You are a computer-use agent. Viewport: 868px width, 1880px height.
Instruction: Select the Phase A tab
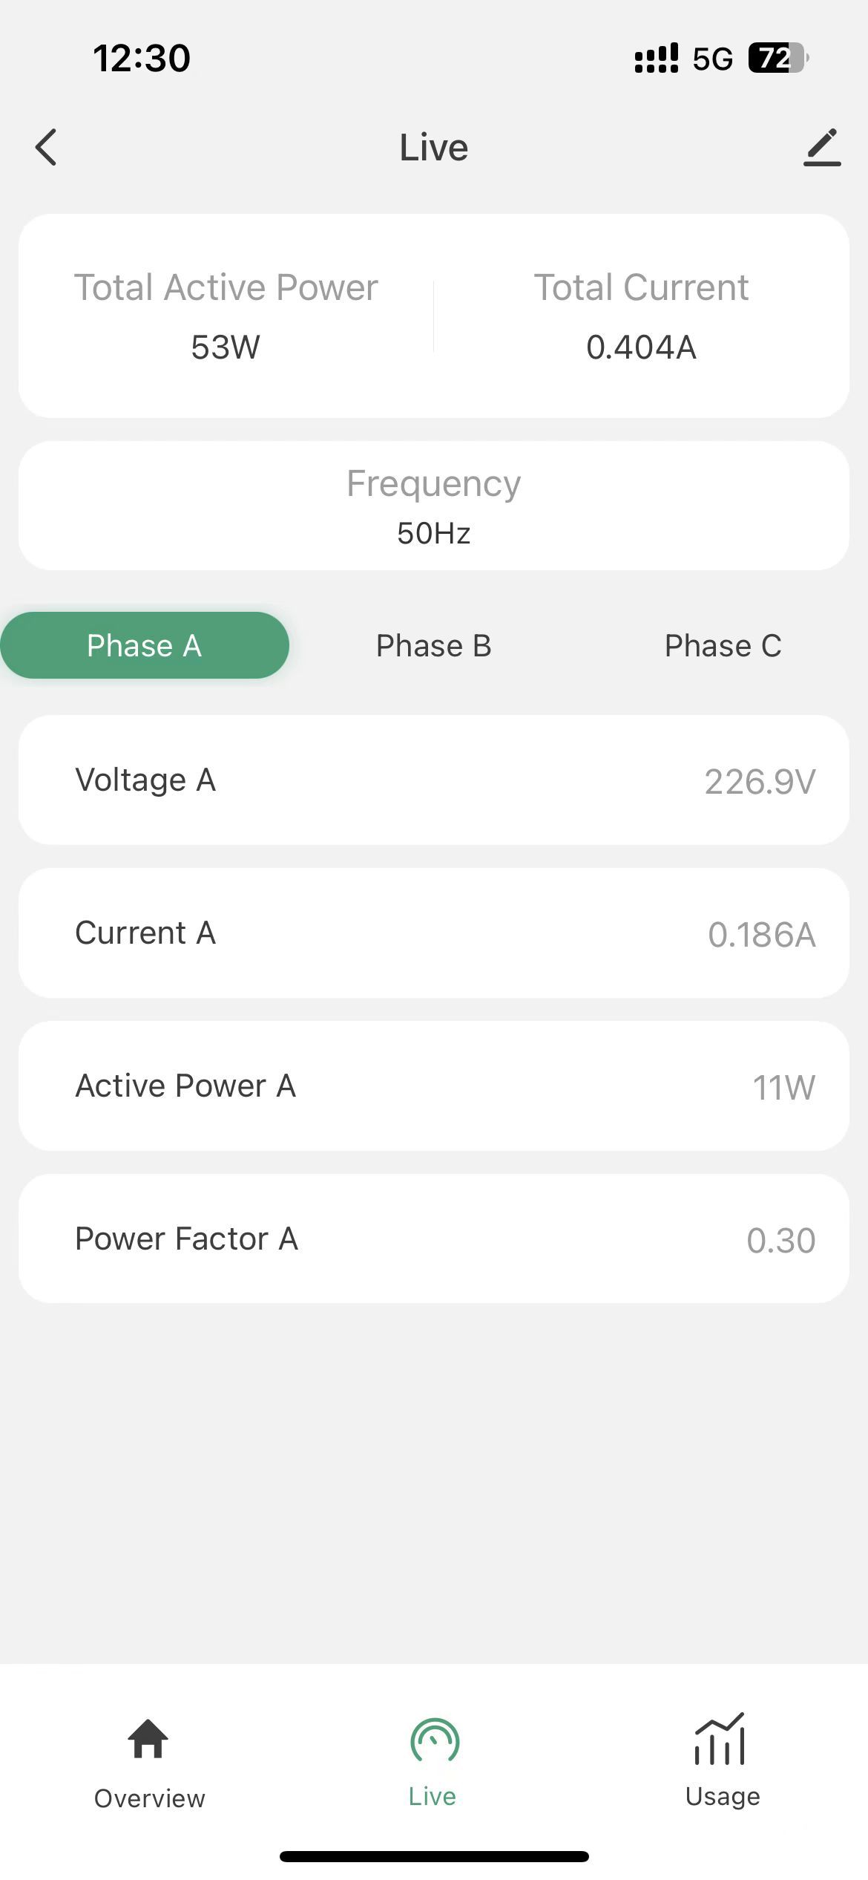point(145,645)
